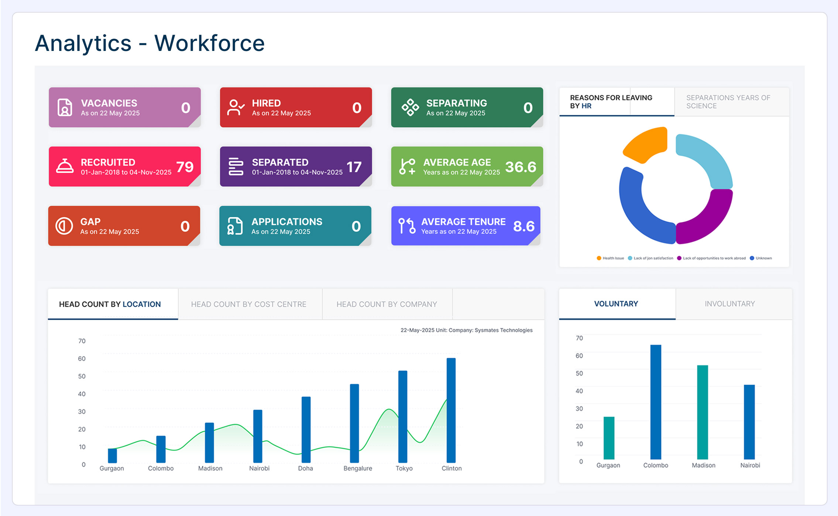Click the Gap card half-circle icon

pyautogui.click(x=64, y=226)
